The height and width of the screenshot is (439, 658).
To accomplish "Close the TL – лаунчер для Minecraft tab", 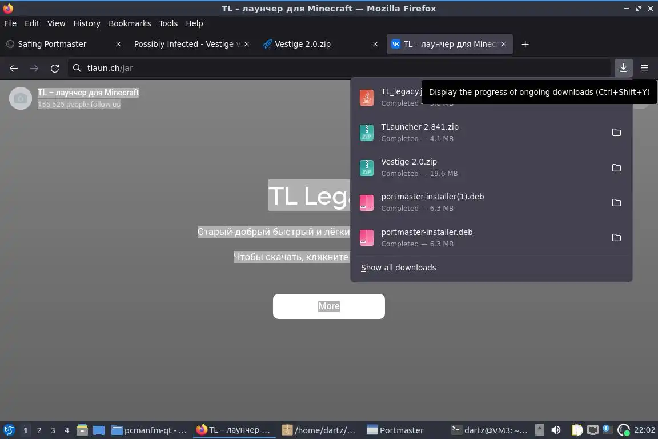I will [504, 44].
